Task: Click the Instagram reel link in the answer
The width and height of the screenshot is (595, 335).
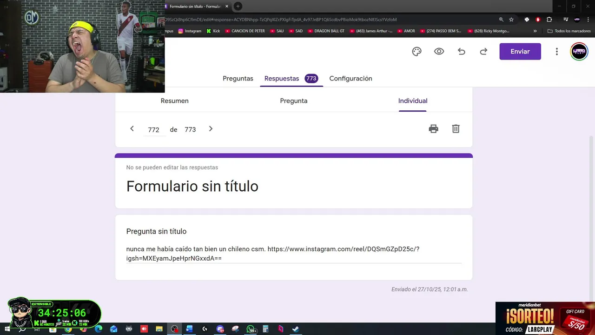Action: point(273,254)
